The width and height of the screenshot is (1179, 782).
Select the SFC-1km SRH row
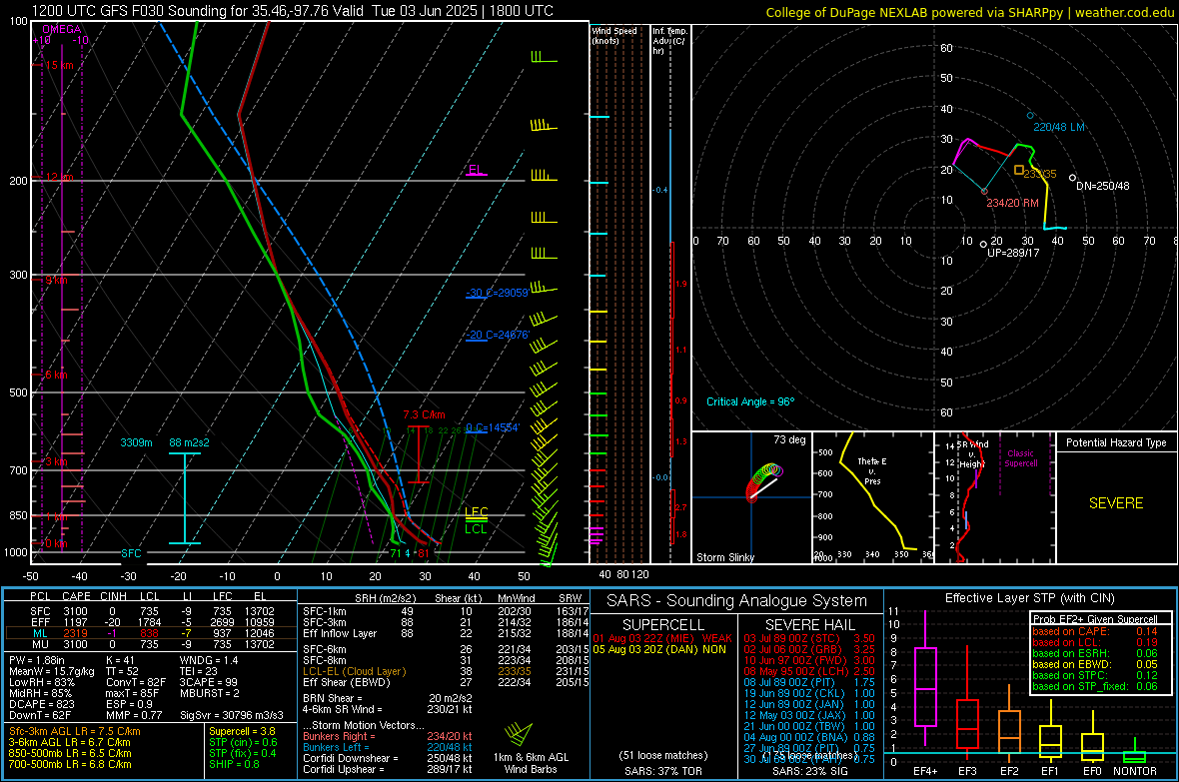click(446, 611)
